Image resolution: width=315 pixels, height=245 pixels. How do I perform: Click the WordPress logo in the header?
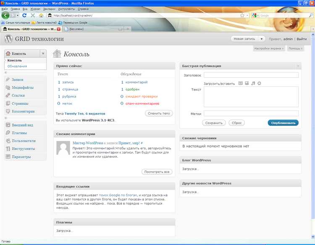8,39
